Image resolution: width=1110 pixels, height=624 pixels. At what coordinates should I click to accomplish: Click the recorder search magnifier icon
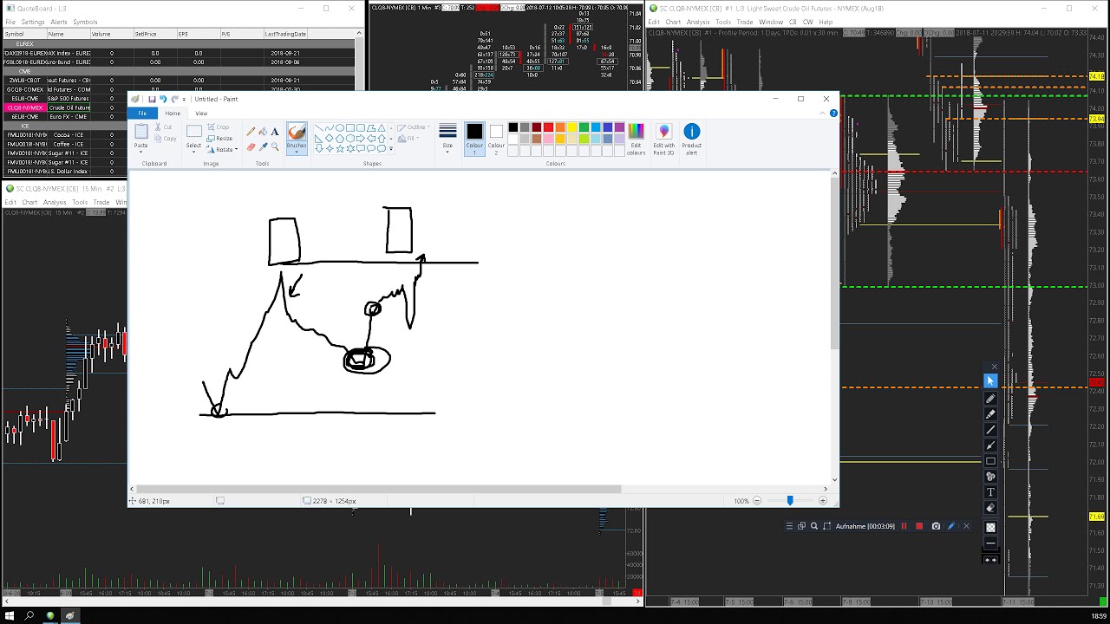[x=814, y=526]
